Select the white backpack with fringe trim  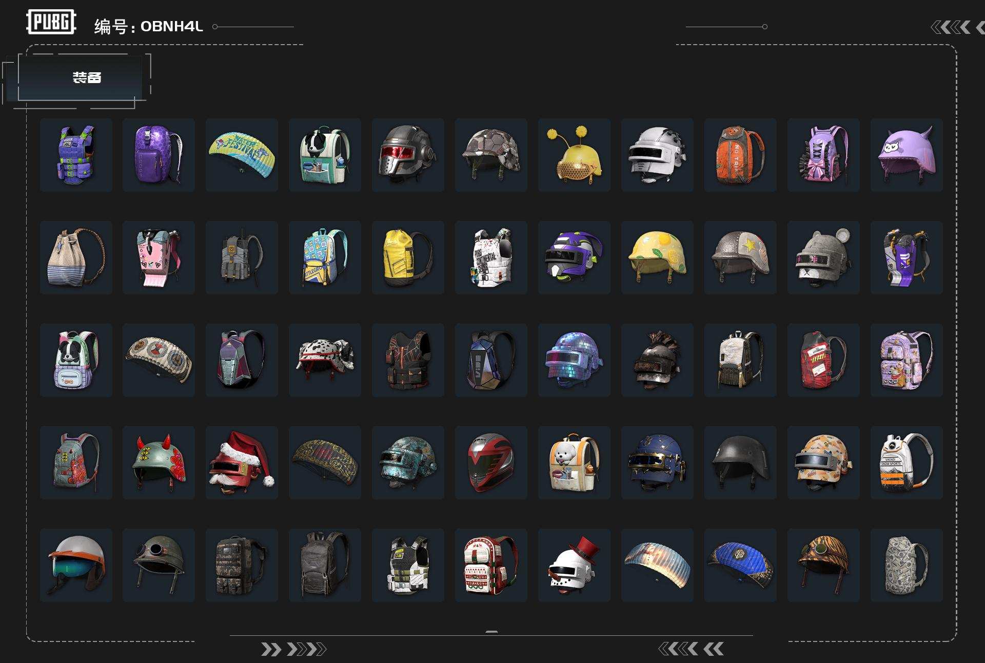(x=740, y=360)
